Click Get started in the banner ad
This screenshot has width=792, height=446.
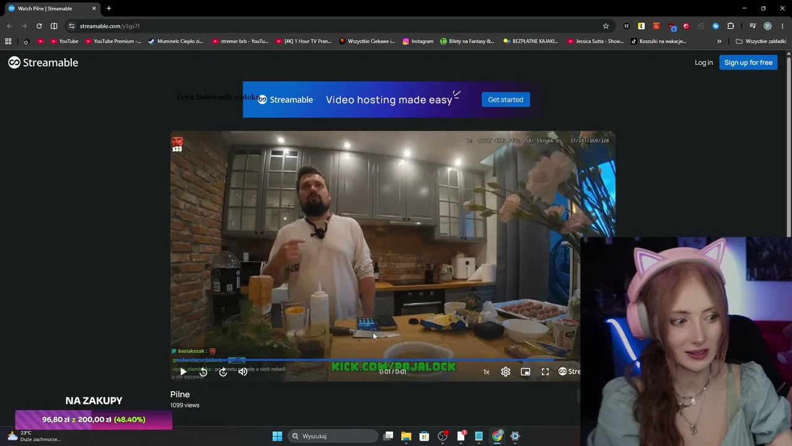[506, 100]
